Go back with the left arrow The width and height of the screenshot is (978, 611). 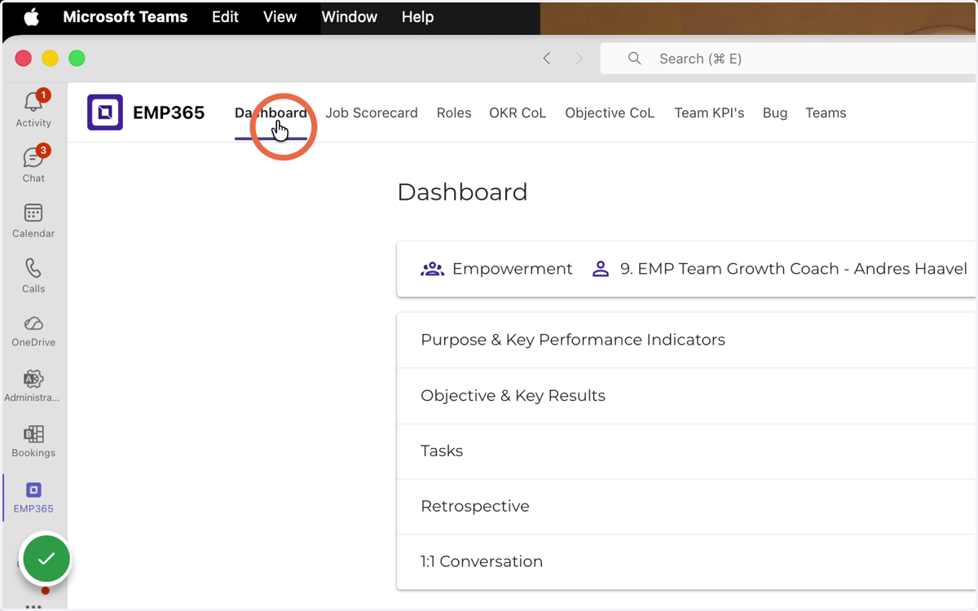point(547,59)
